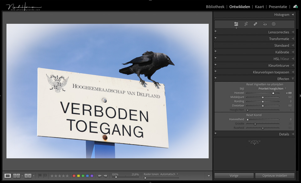Expand the Details panel triangle

point(293,134)
